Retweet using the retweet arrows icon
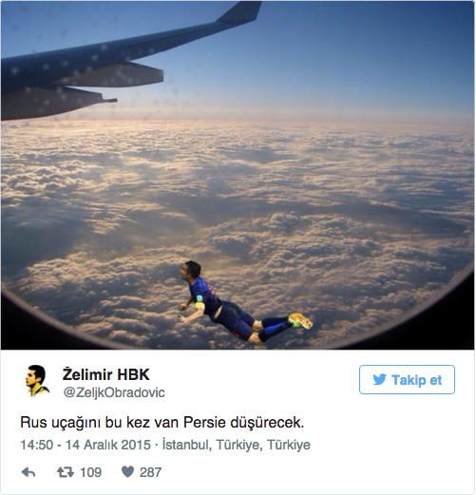Screen dimensions: 476x495 (66, 472)
